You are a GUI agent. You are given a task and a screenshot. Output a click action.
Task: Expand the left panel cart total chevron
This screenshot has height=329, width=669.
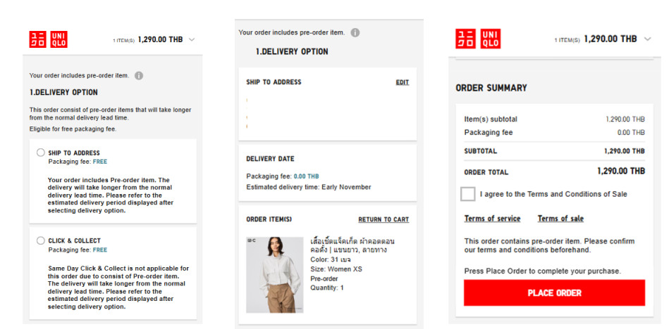[191, 39]
